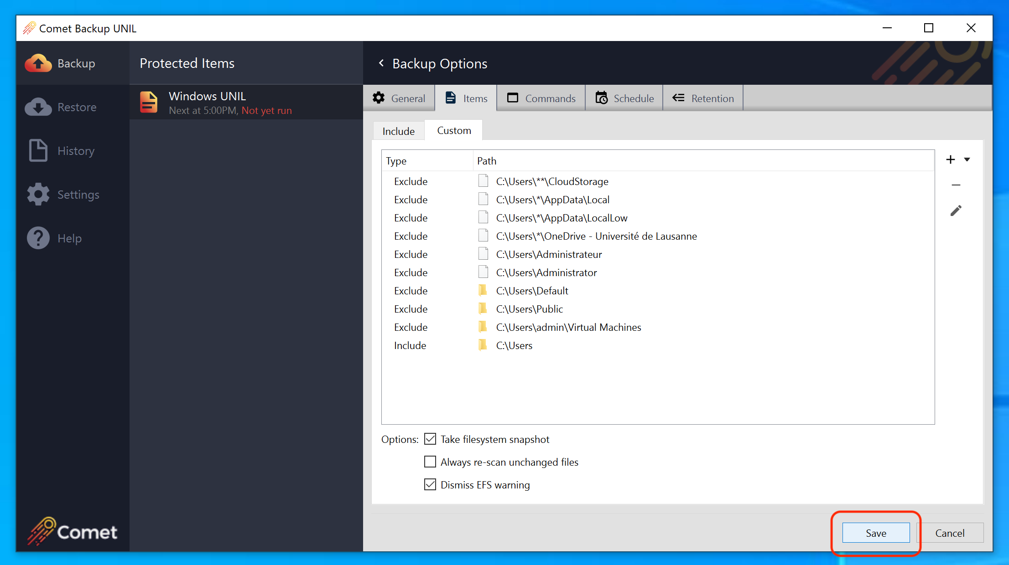1009x565 pixels.
Task: Open the Settings gear icon in sidebar
Action: point(38,195)
